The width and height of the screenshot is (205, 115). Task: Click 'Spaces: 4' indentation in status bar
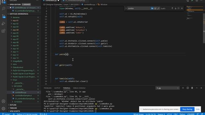161,114
